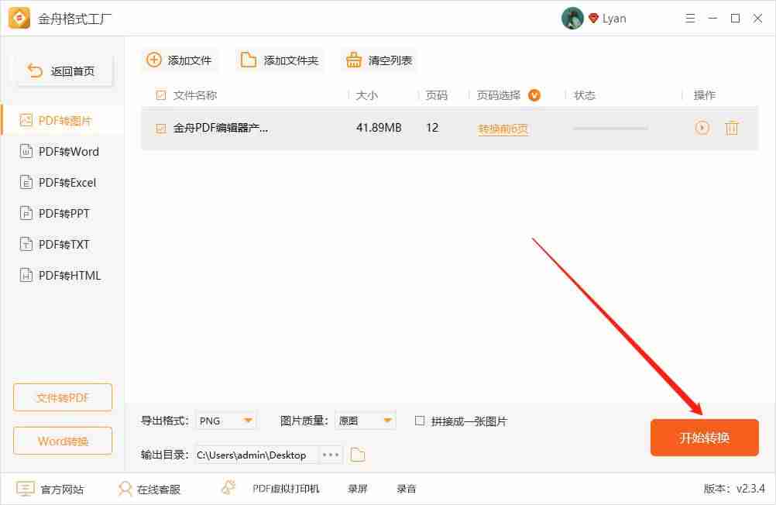Screen dimensions: 776x505
Task: Browse output directory with ellipsis button
Action: pyautogui.click(x=331, y=455)
